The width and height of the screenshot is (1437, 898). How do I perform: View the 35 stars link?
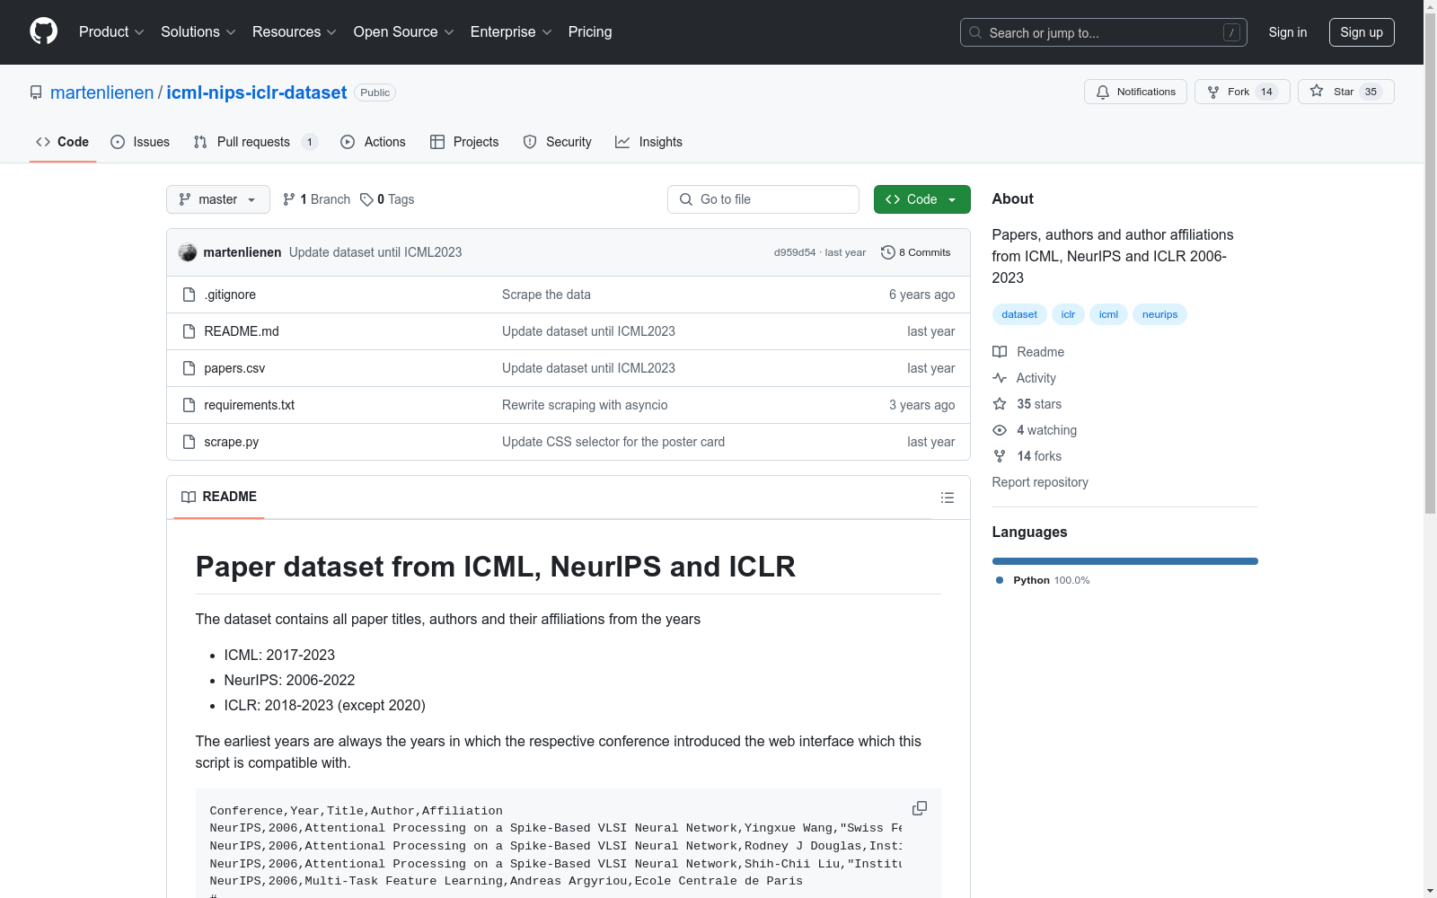coord(1027,404)
